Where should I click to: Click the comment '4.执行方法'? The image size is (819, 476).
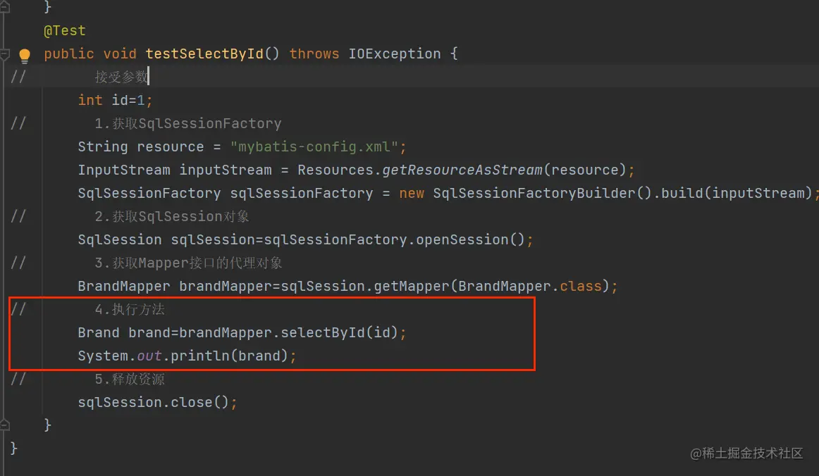tap(130, 310)
